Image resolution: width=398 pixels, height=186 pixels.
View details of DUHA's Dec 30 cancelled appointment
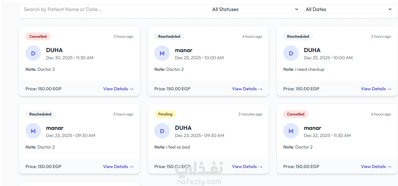pos(118,89)
